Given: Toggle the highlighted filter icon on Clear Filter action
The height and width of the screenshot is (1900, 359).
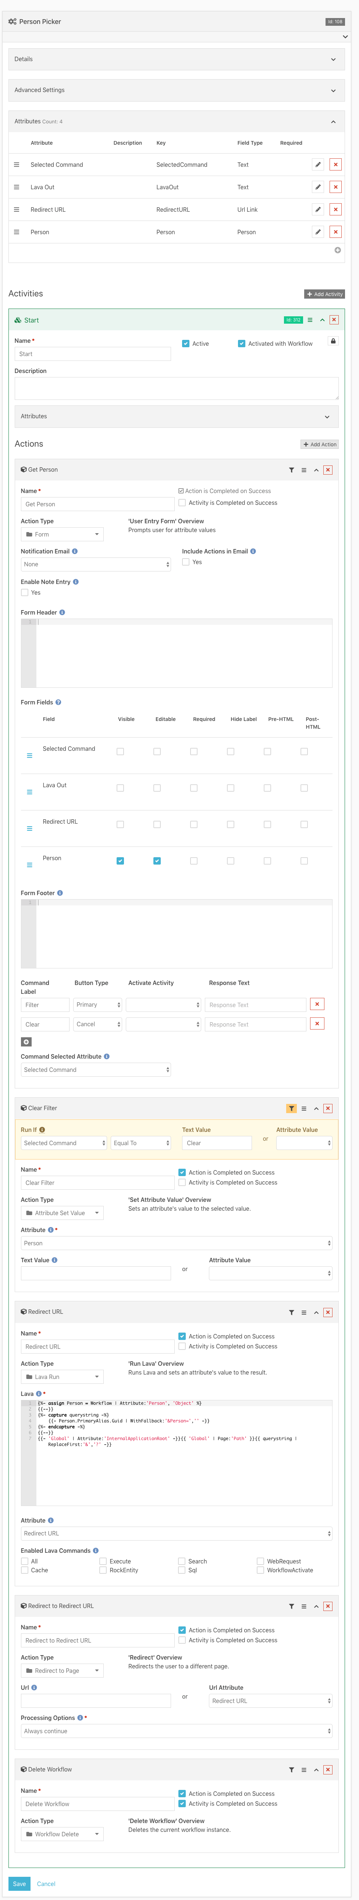Looking at the screenshot, I should pyautogui.click(x=291, y=1108).
